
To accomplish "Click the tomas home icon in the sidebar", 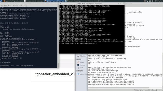I will [x=78, y=62].
